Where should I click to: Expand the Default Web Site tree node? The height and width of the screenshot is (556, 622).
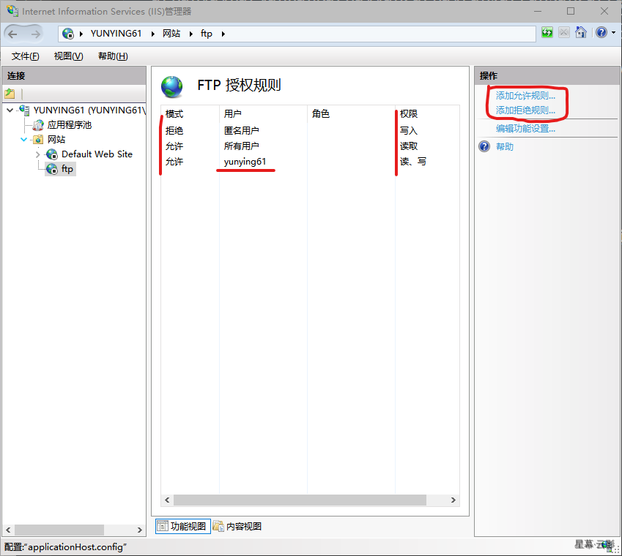coord(38,154)
